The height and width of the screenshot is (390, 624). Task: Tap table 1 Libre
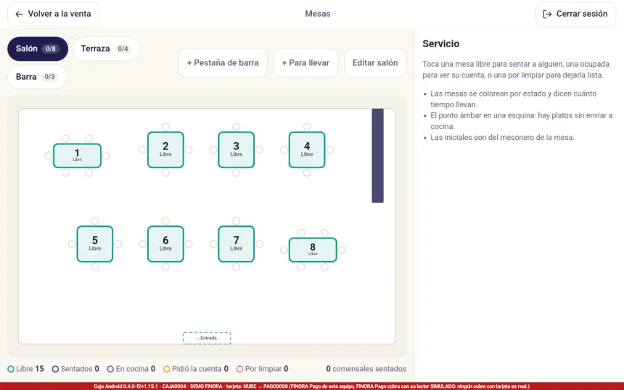click(77, 155)
